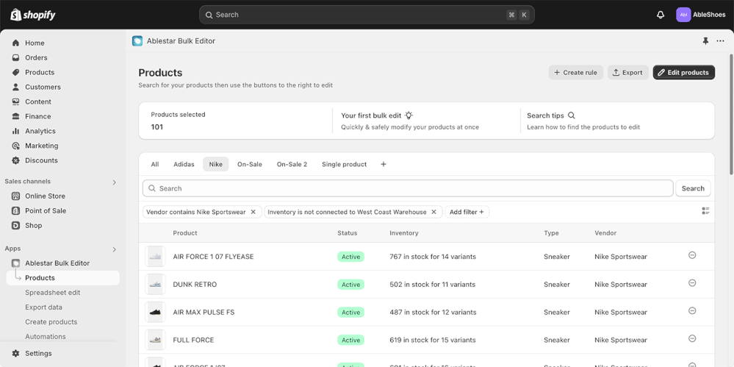734x367 pixels.
Task: Pin the Ablestar Bulk Editor app
Action: [705, 41]
